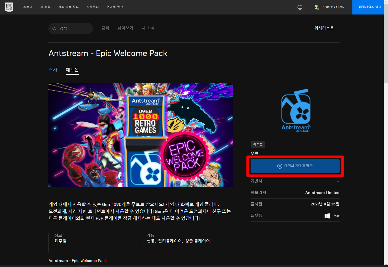388x267 pixels.
Task: Click the 2021년 11월 25일 release date
Action: 325,204
